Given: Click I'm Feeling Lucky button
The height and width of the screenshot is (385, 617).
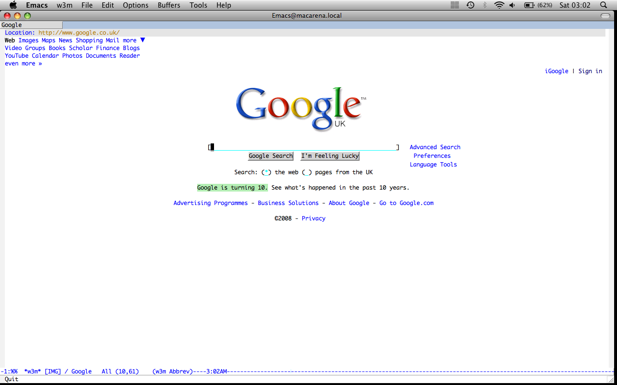Looking at the screenshot, I should tap(330, 156).
